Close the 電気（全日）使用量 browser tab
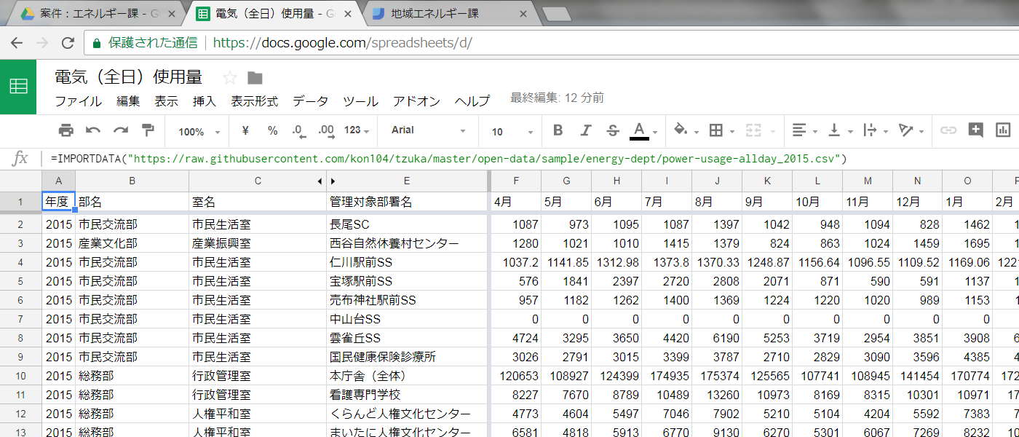Viewport: 1019px width, 437px height. pyautogui.click(x=349, y=14)
